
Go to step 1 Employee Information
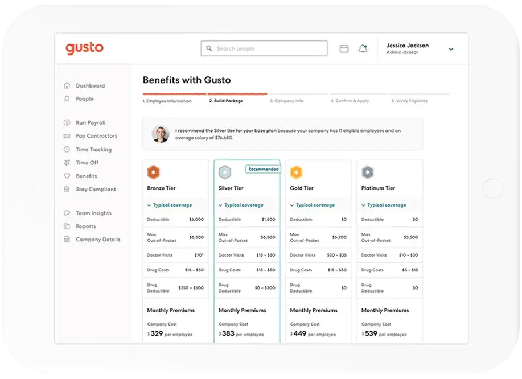click(x=167, y=101)
